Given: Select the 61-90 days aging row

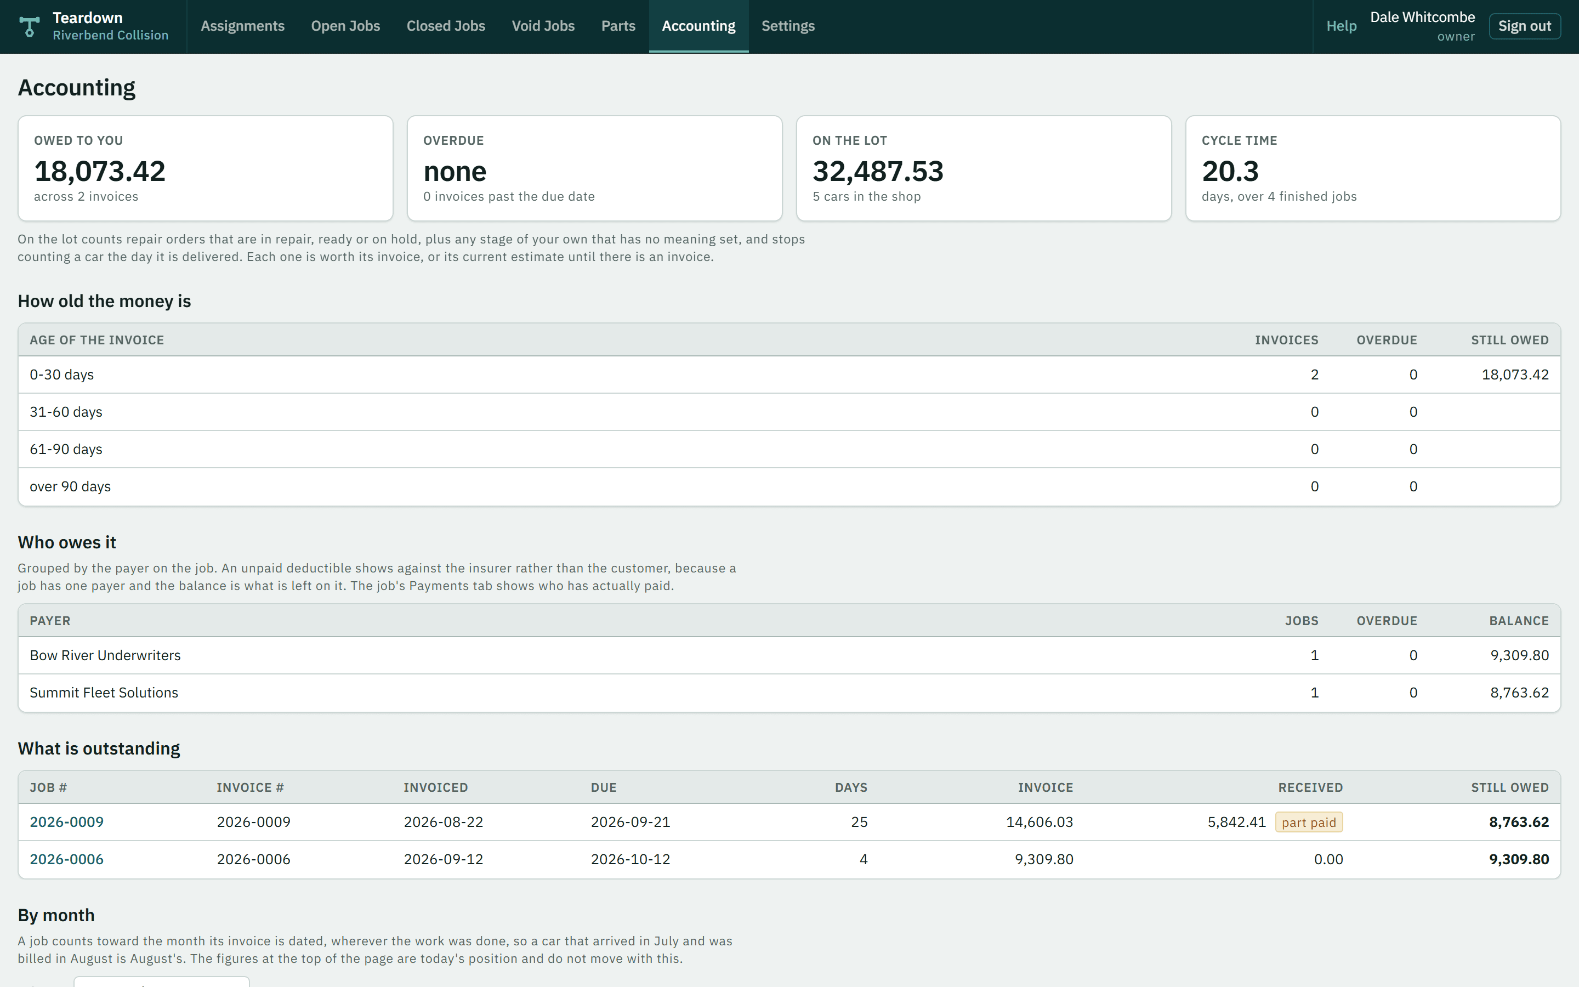Looking at the screenshot, I should [x=789, y=449].
